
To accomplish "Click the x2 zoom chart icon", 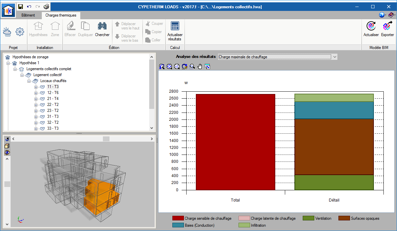I will tap(177, 67).
